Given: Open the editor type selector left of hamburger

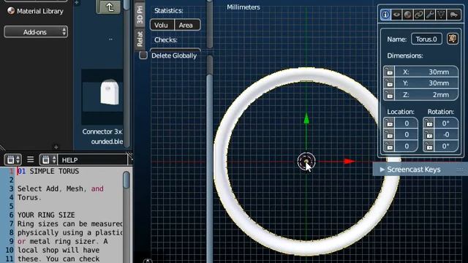Looking at the screenshot, I should pos(12,159).
